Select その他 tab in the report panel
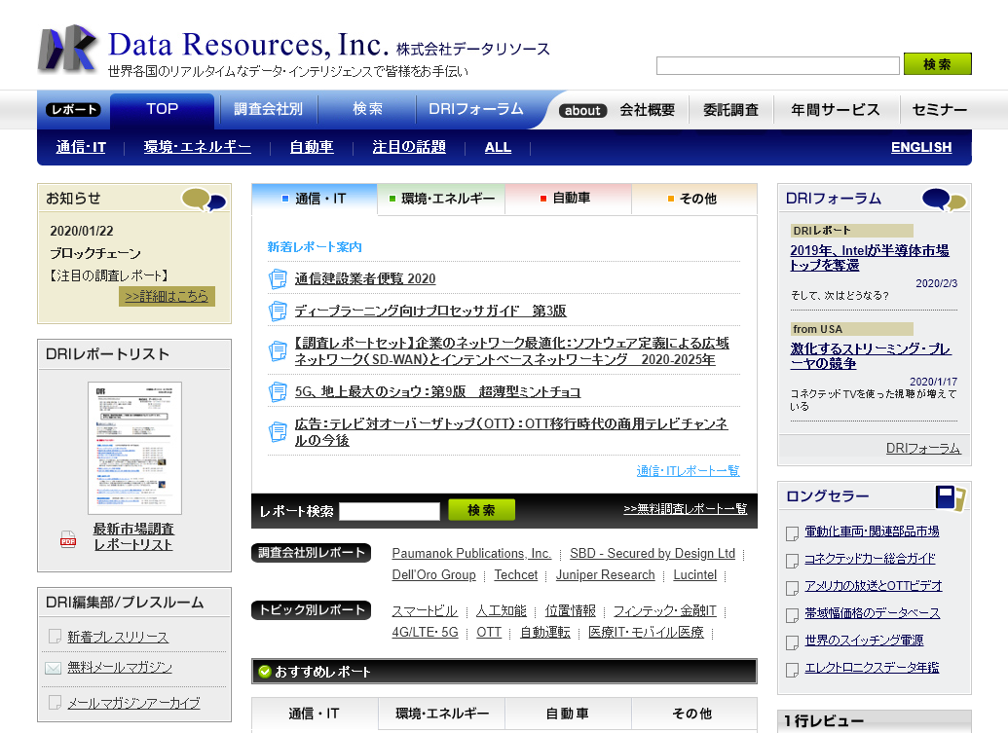Screen dimensions: 1008x733 point(693,199)
